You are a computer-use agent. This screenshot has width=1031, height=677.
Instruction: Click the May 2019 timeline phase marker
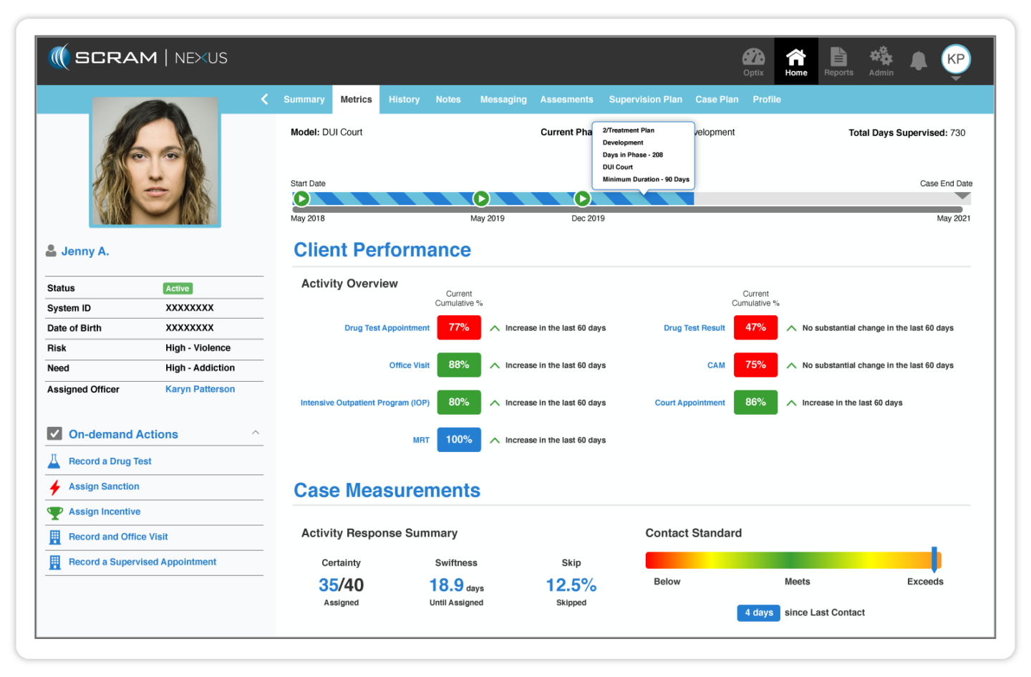[481, 198]
